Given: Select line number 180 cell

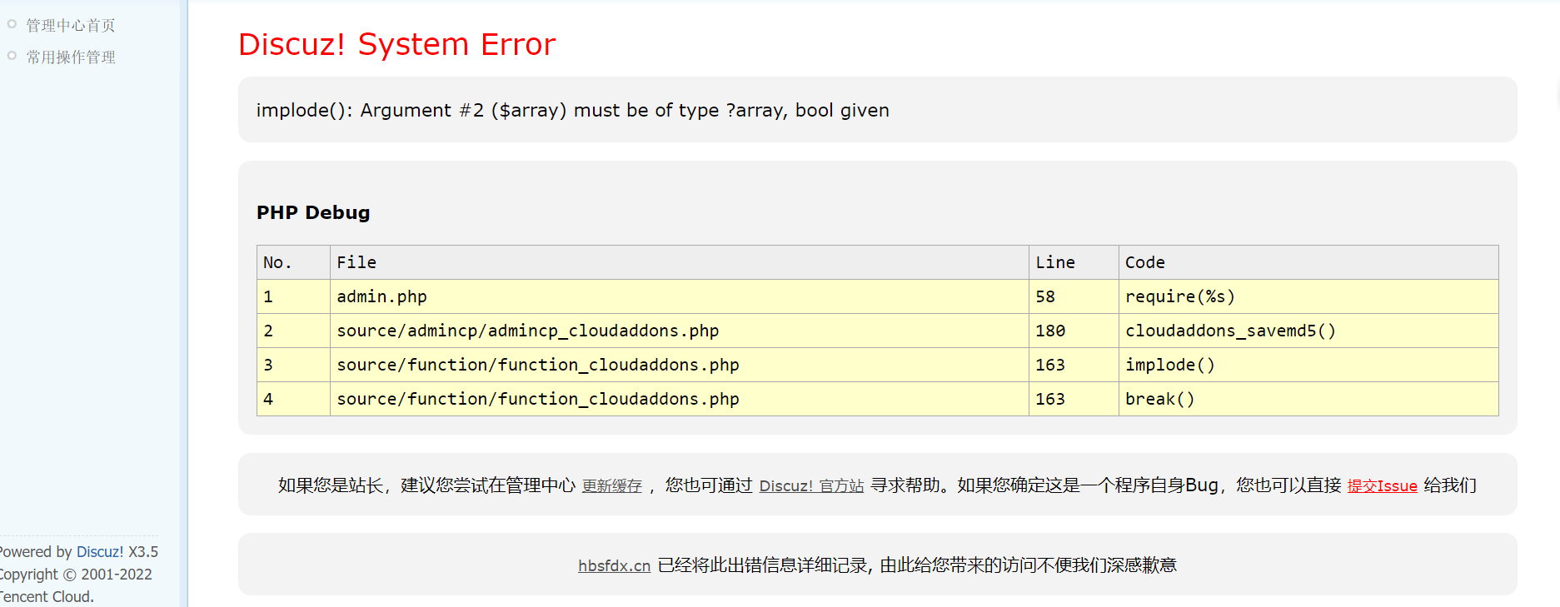Looking at the screenshot, I should (1074, 331).
